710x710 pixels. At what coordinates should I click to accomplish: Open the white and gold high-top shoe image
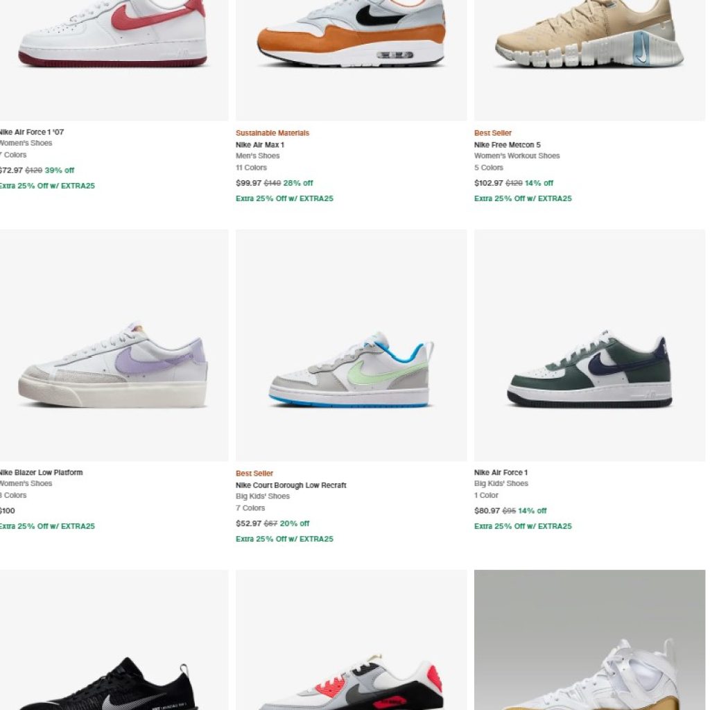click(589, 640)
